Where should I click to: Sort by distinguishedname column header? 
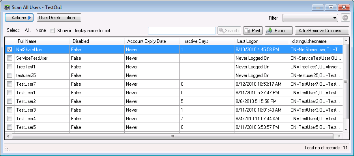coord(316,41)
